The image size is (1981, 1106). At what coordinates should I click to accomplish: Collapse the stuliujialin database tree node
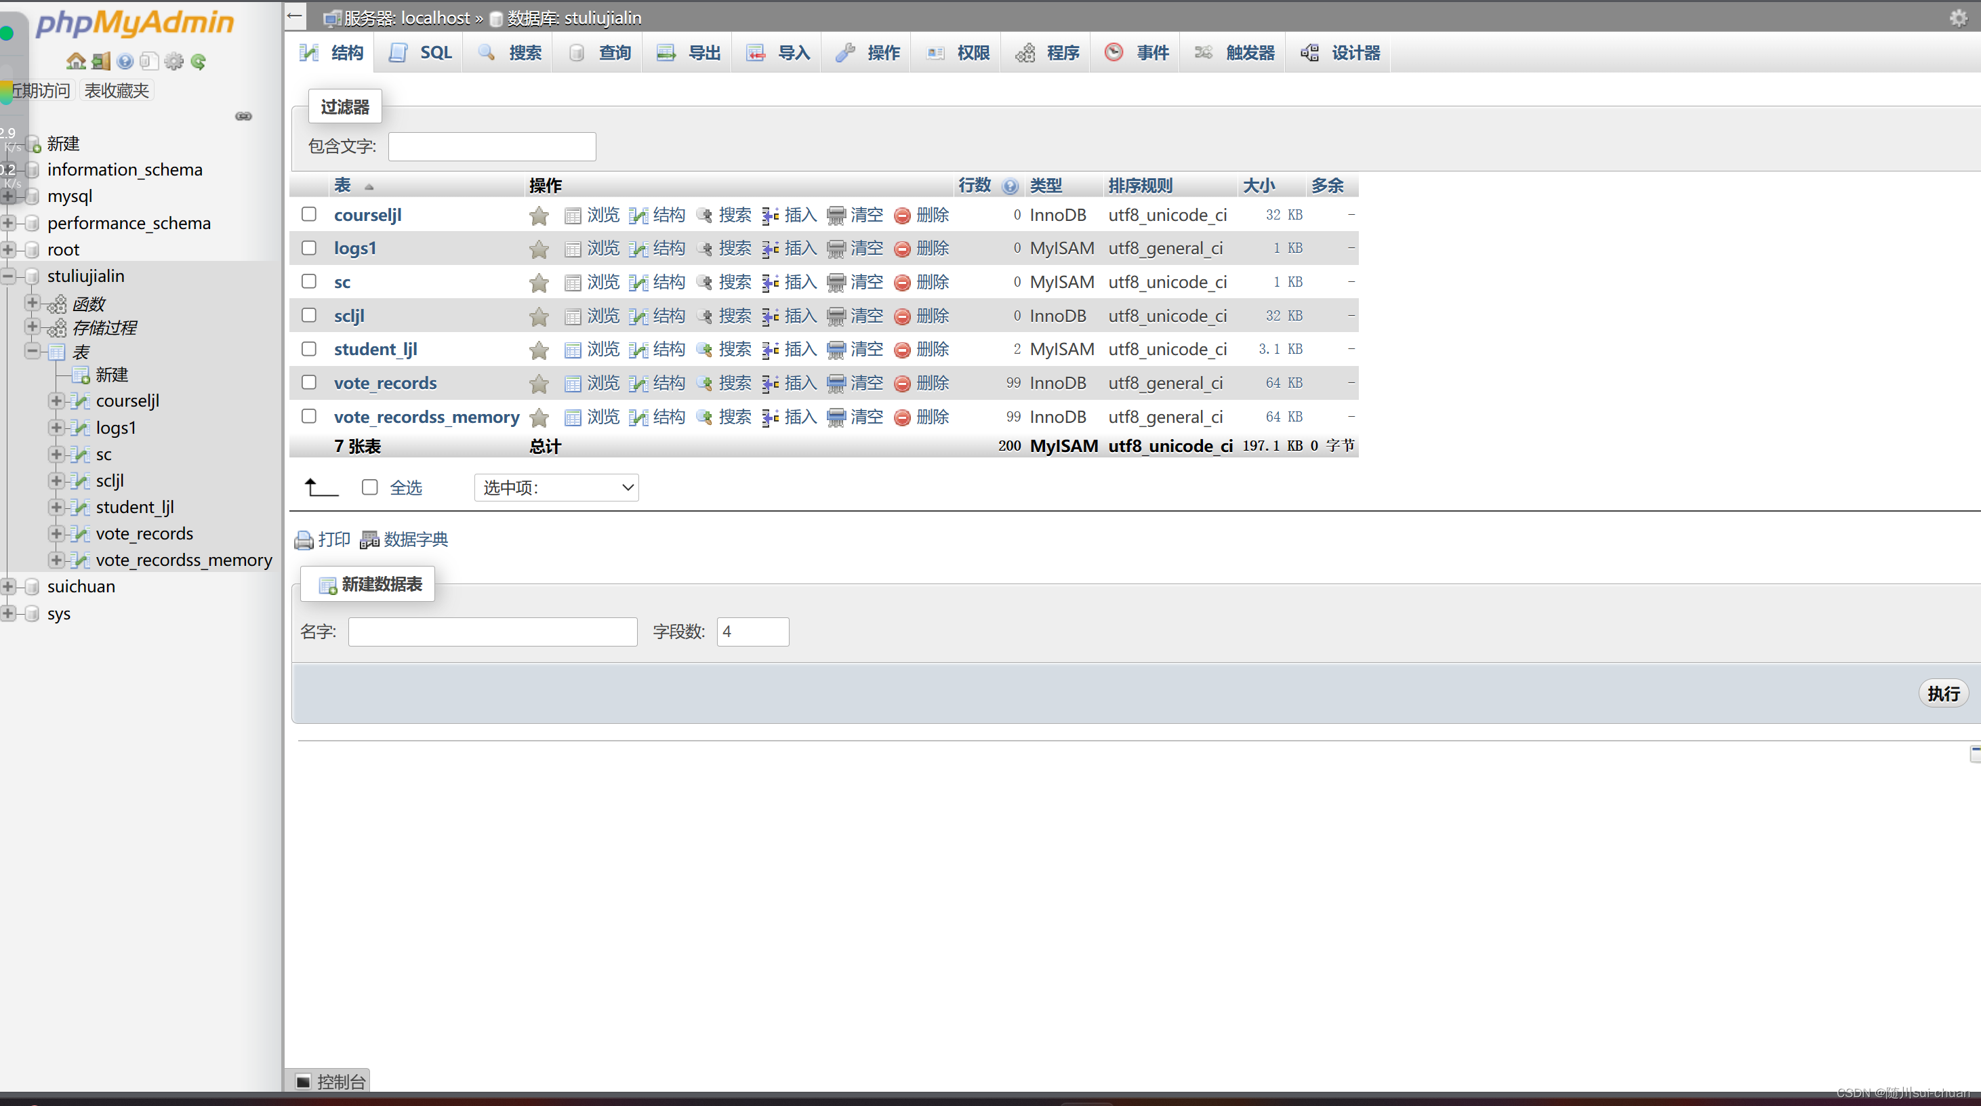7,275
